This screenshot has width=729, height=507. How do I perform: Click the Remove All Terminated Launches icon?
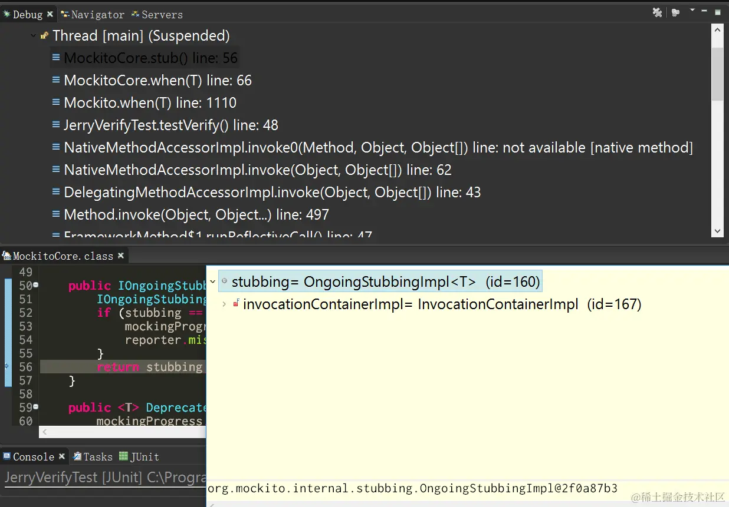point(657,12)
